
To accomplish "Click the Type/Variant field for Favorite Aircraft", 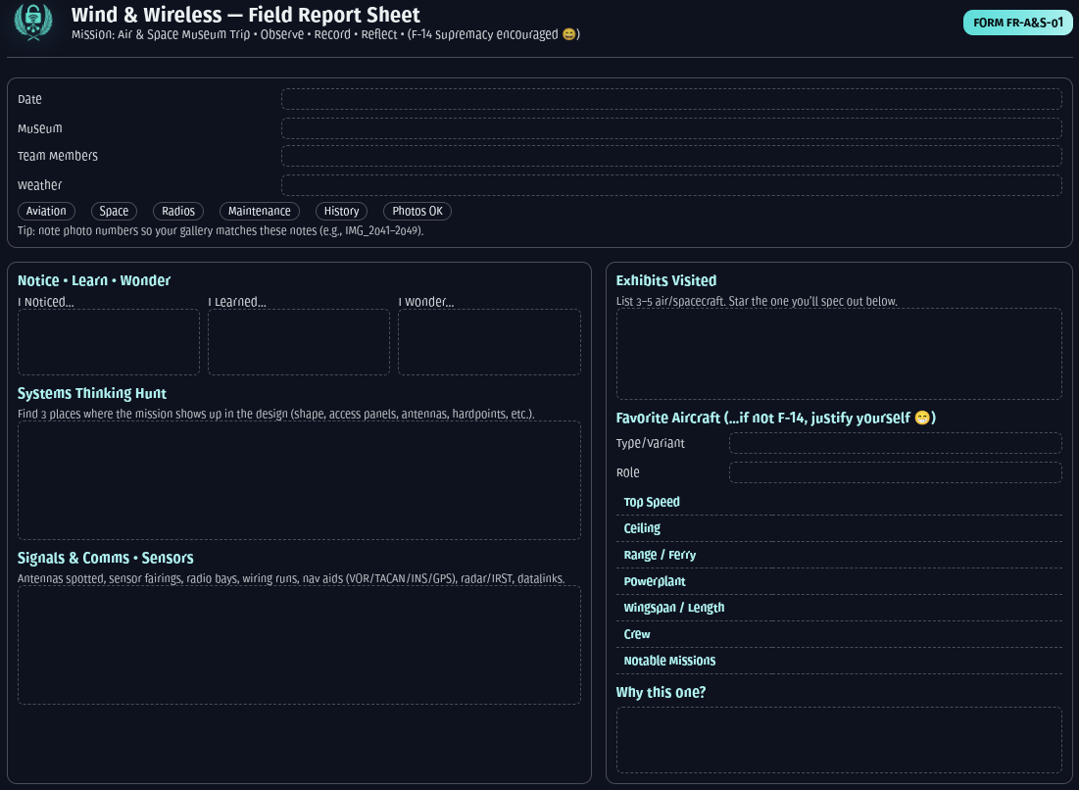I will [895, 443].
